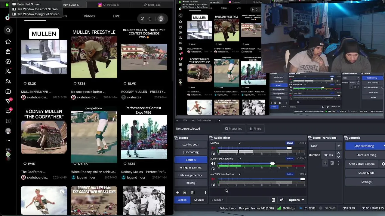Open TikTok LIVE TV icon in sidebar
This screenshot has height=216, width=385.
click(8, 91)
